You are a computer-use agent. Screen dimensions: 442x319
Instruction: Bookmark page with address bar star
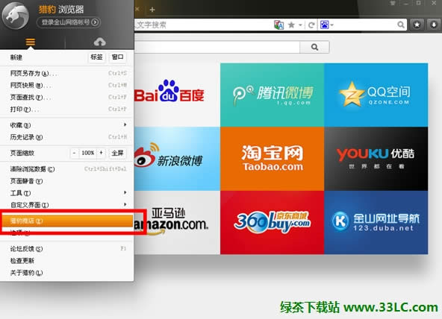(291, 25)
